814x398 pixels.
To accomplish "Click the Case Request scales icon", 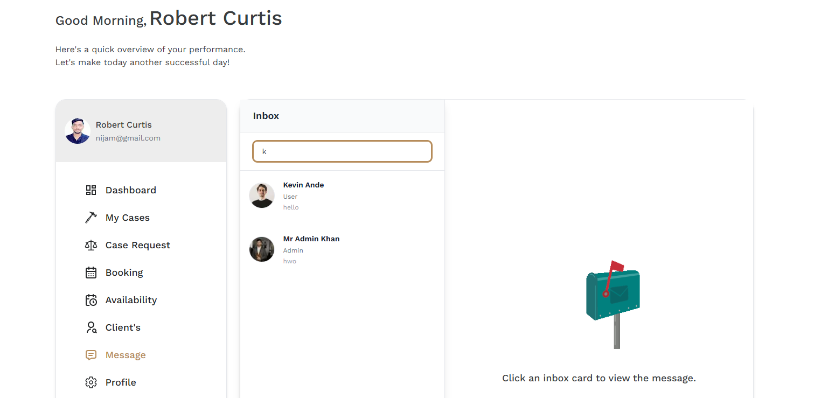I will [x=91, y=245].
